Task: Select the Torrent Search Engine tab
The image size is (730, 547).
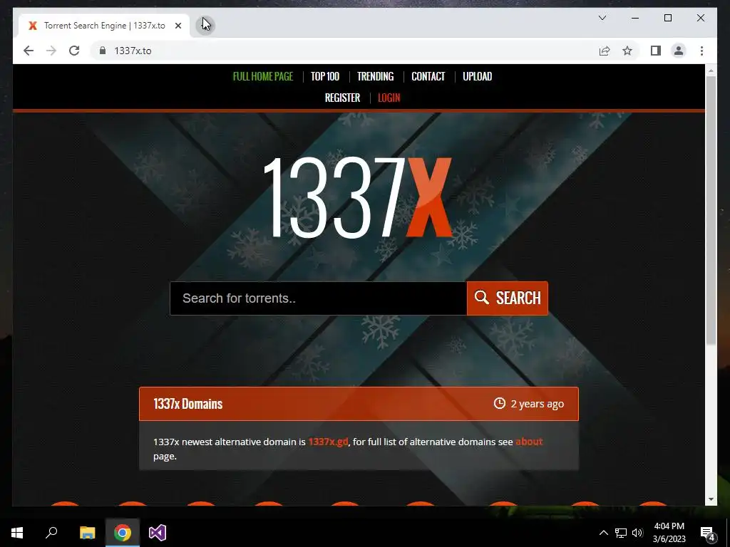Action: [104, 26]
